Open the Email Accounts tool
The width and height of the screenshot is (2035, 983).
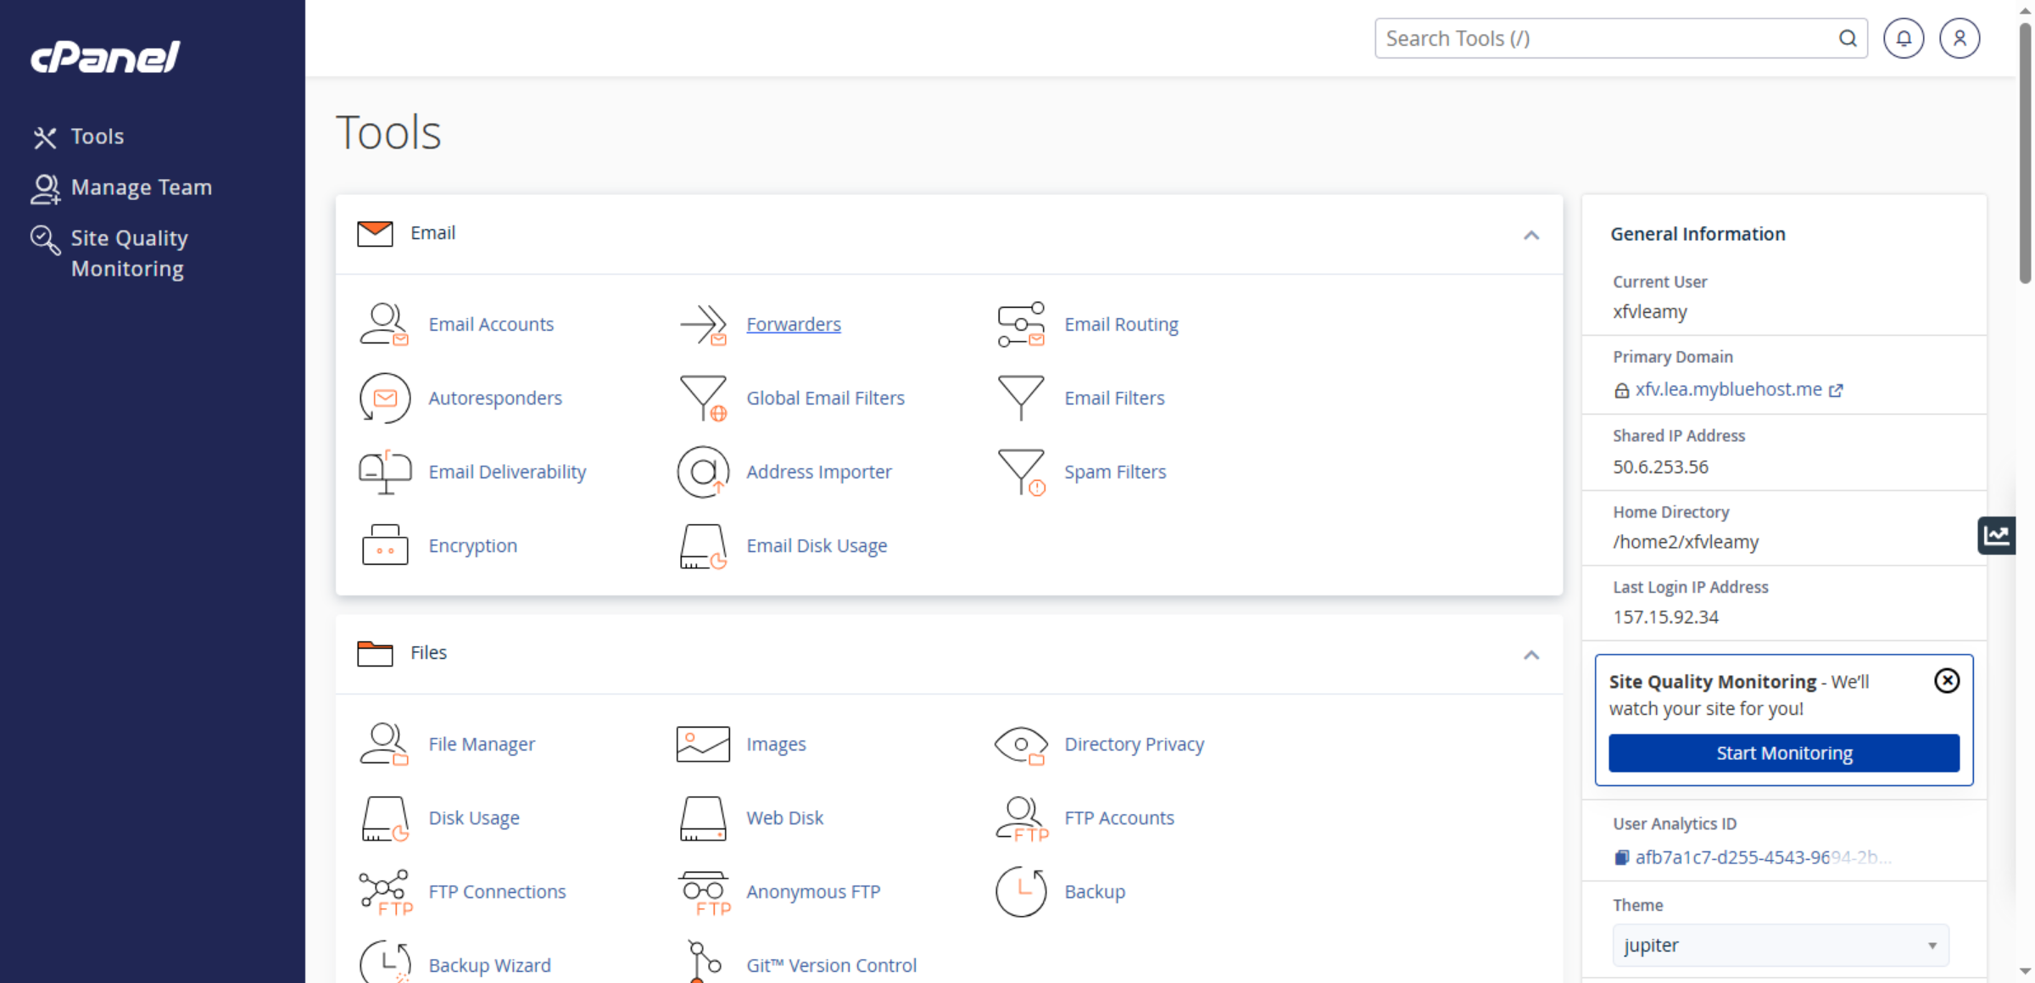pos(491,324)
